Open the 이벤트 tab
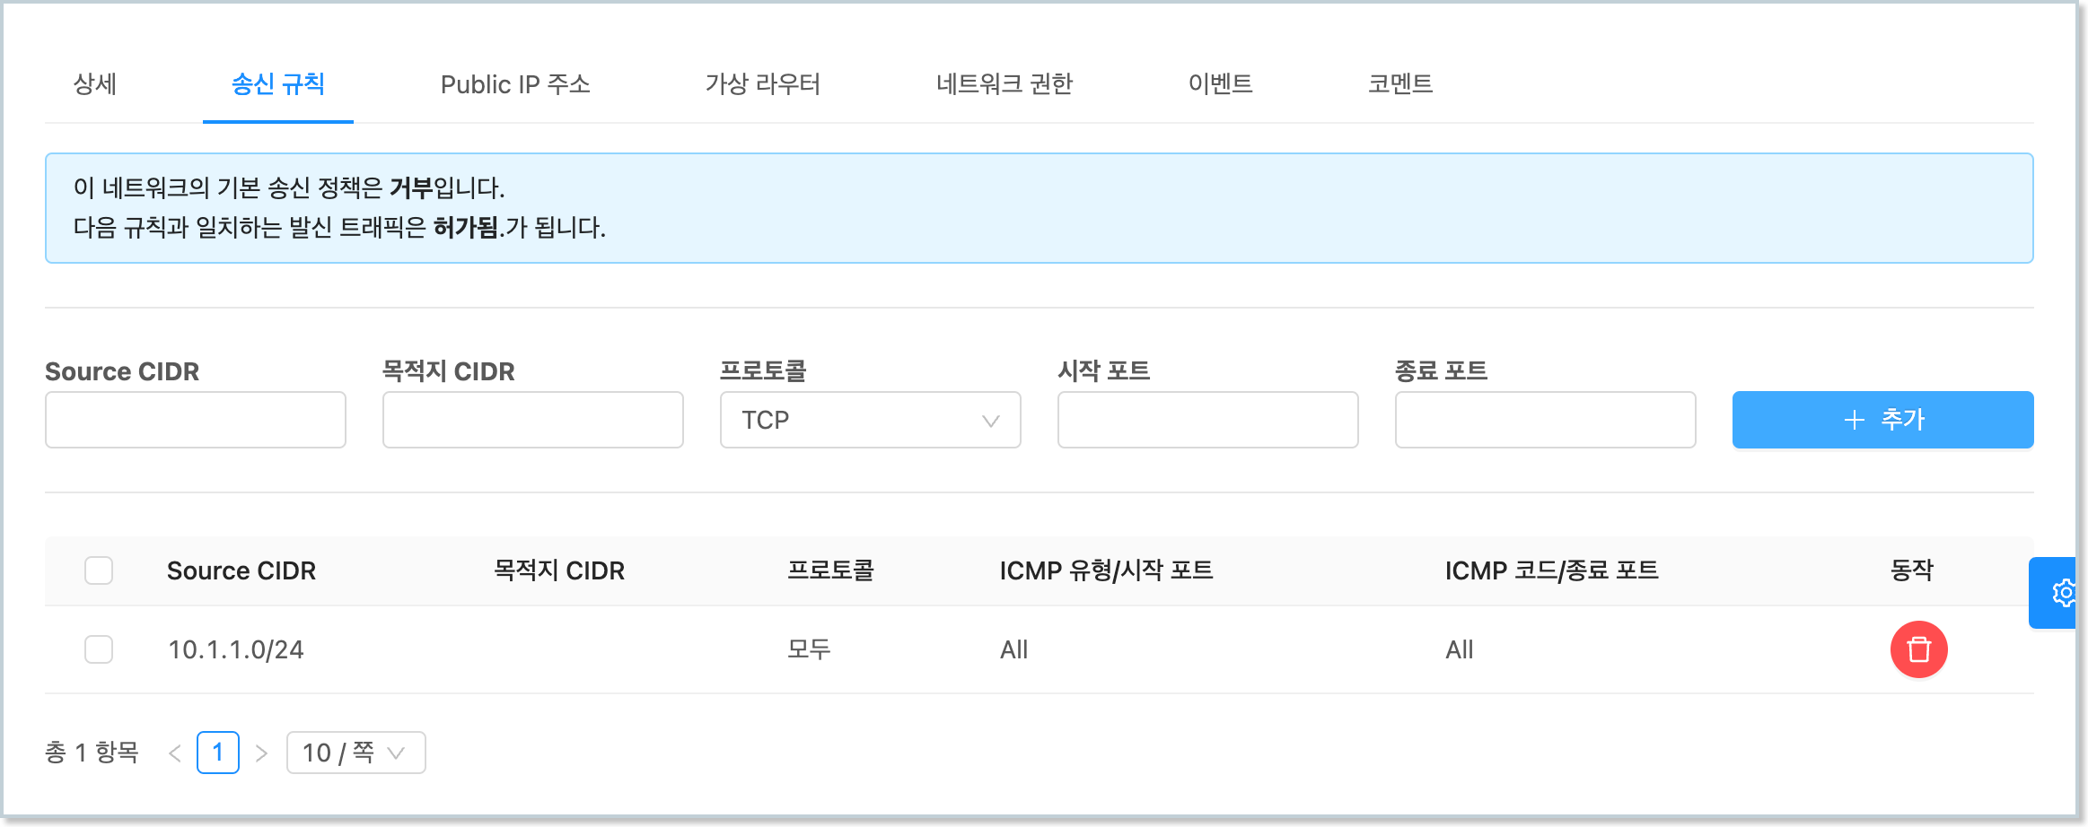Screen dimensions: 2088x827 point(1220,84)
